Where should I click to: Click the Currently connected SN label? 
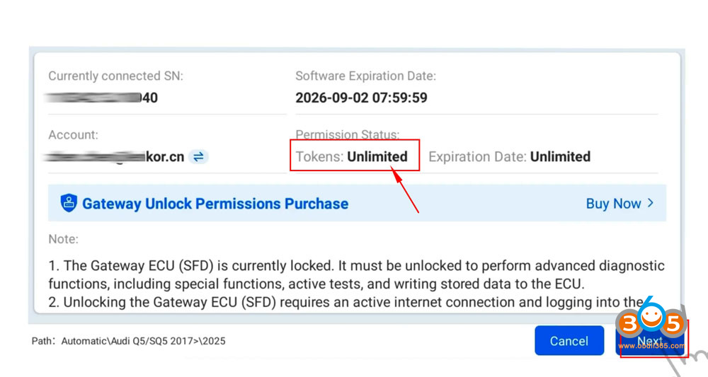[115, 76]
